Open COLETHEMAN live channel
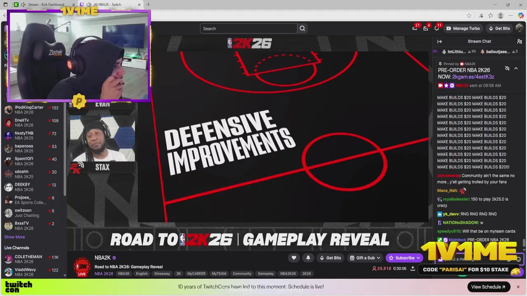The width and height of the screenshot is (527, 296). tap(33, 259)
